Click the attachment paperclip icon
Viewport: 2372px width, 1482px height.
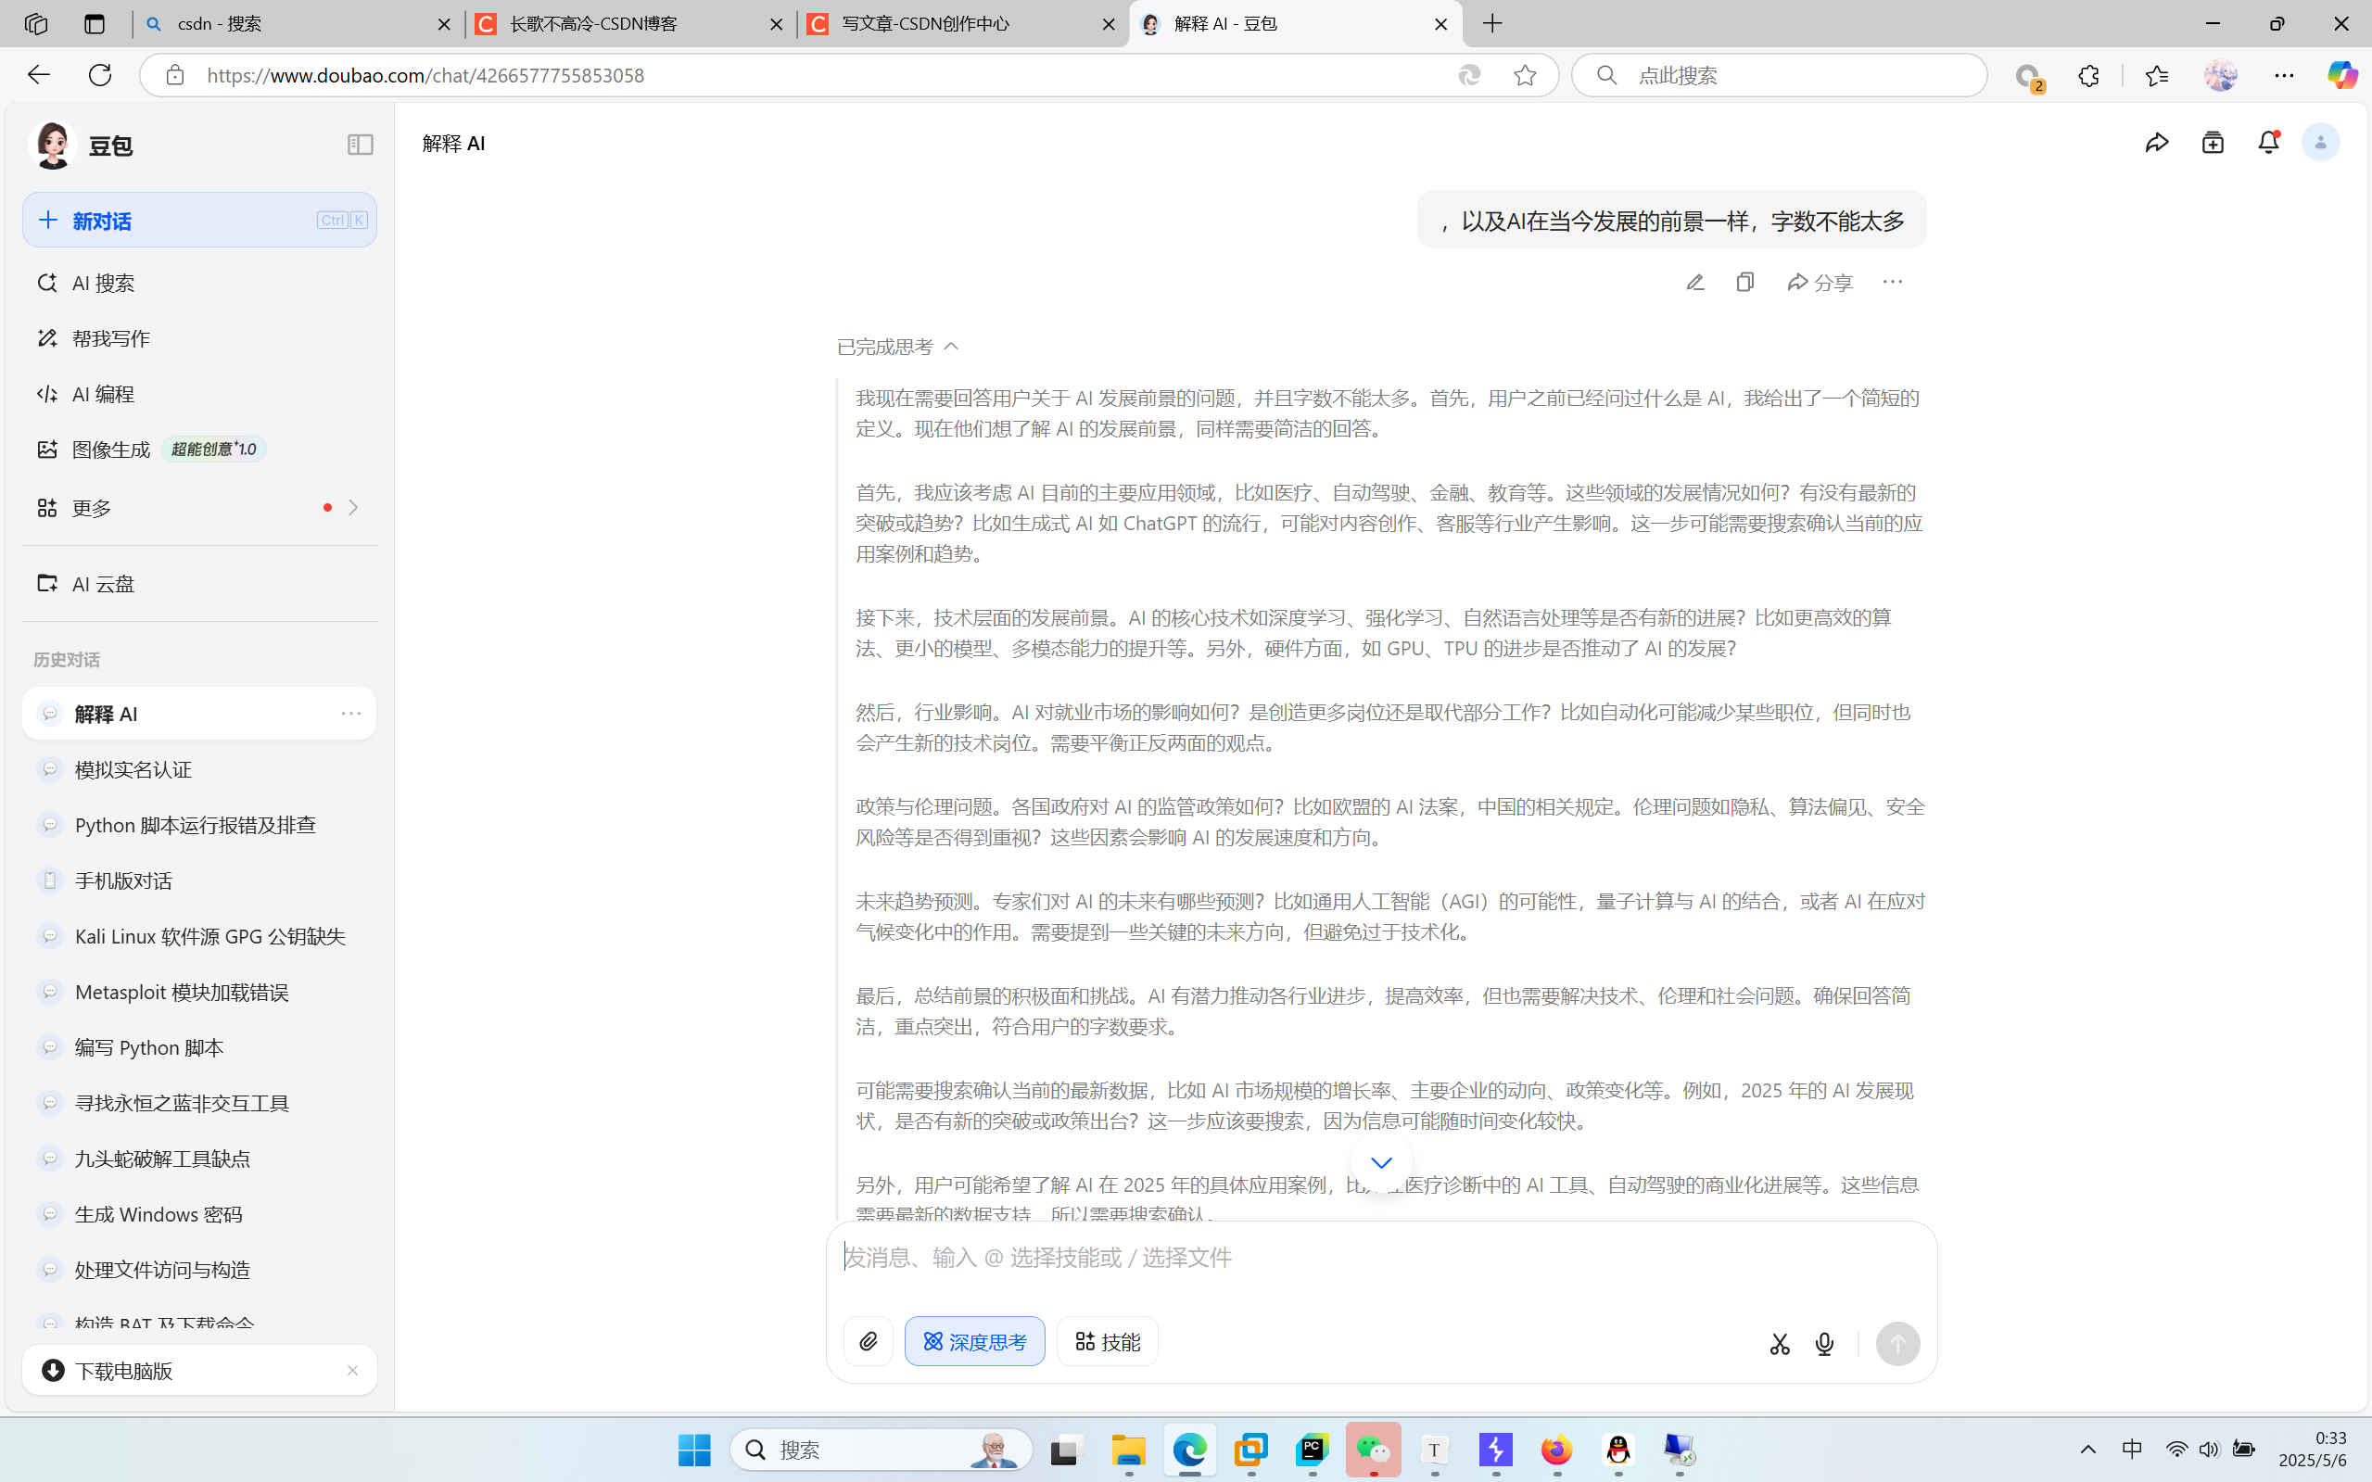coord(868,1341)
